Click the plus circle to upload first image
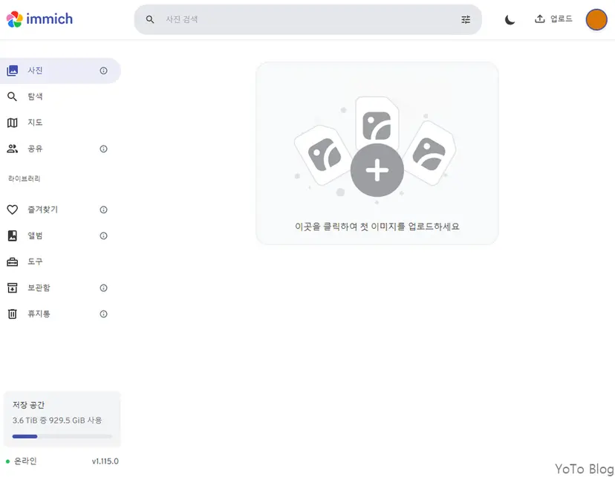Image resolution: width=615 pixels, height=477 pixels. click(377, 171)
